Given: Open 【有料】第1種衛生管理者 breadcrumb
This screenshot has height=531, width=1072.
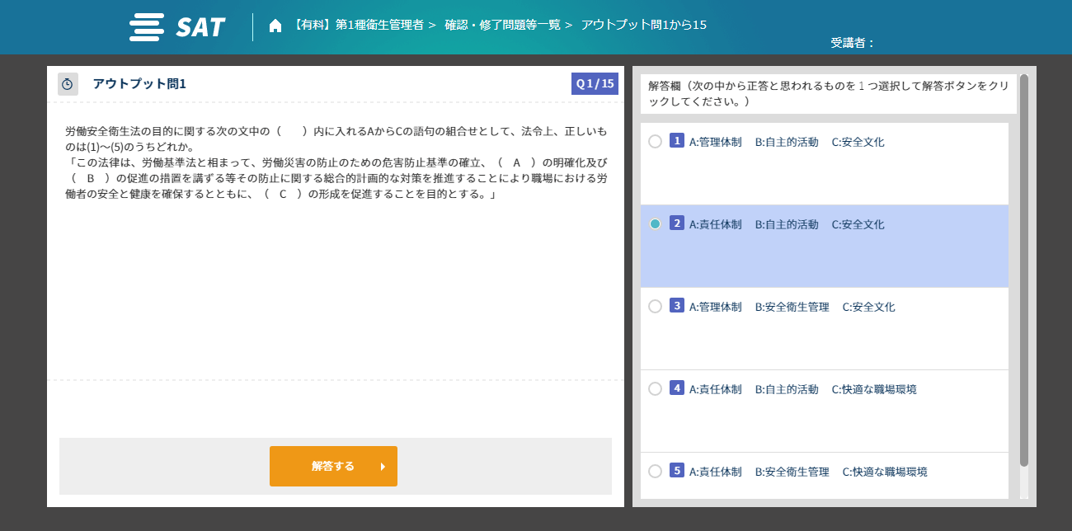Looking at the screenshot, I should (359, 25).
